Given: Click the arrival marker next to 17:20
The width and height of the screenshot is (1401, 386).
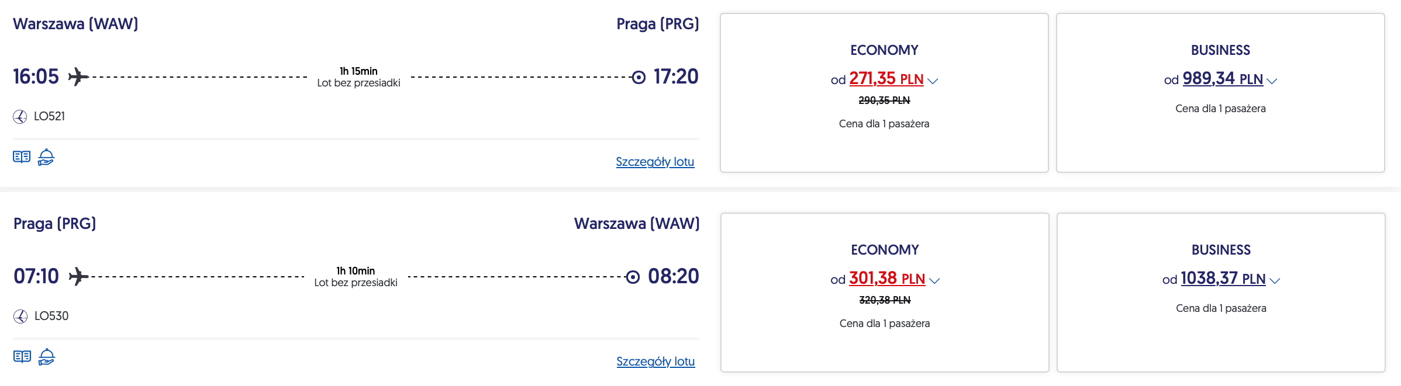Looking at the screenshot, I should tap(639, 77).
